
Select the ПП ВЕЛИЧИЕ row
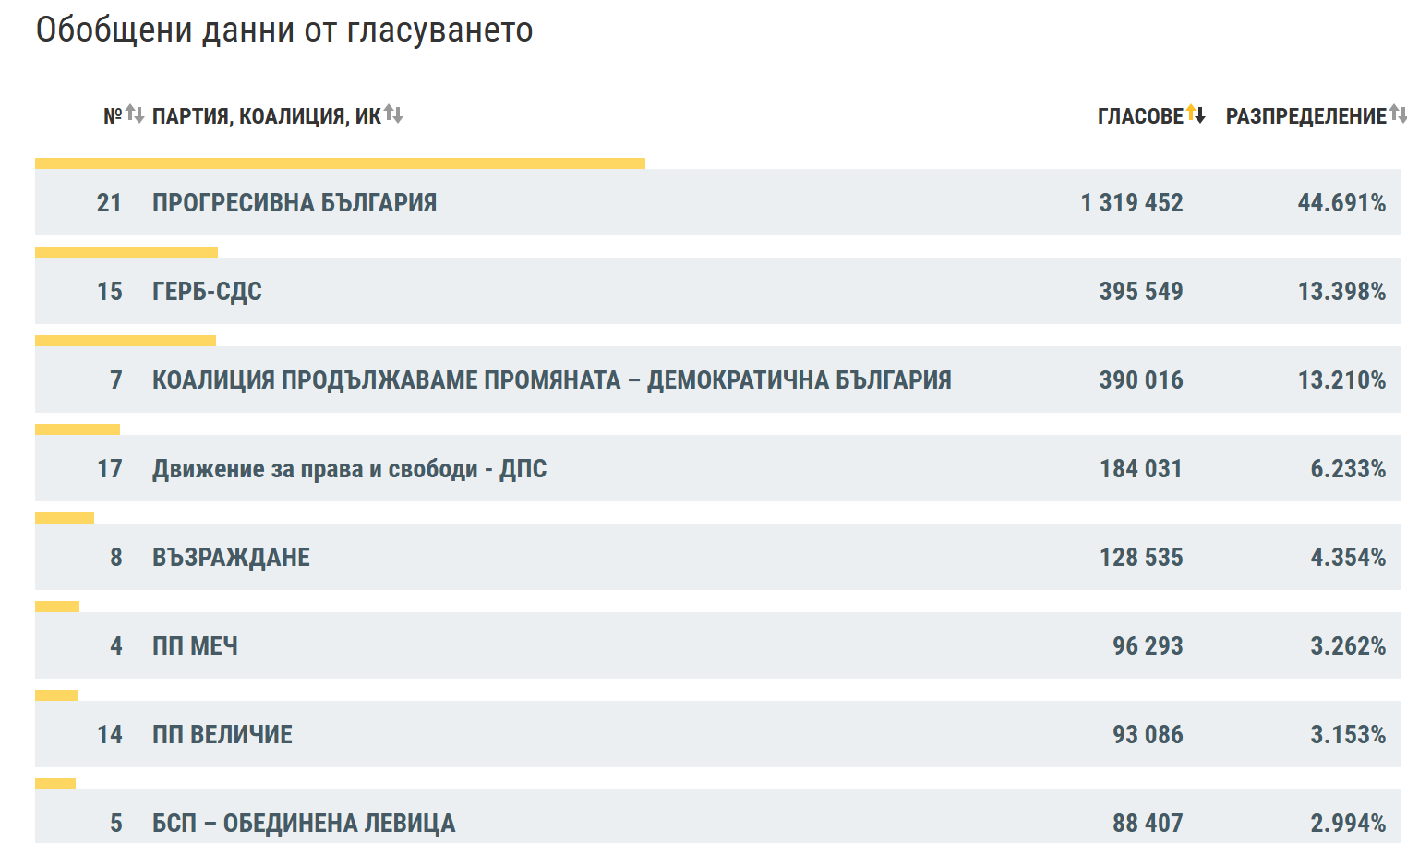tap(718, 734)
